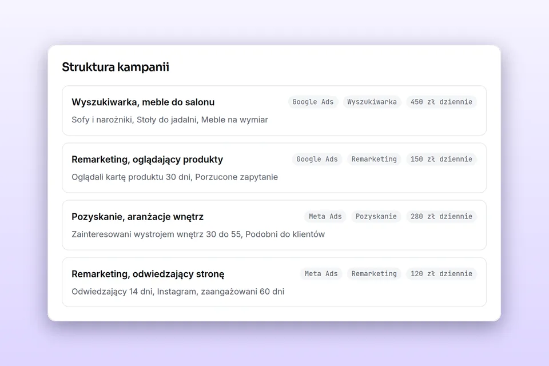Select text Odwiedzający 14 dni, Instagram

[134, 292]
